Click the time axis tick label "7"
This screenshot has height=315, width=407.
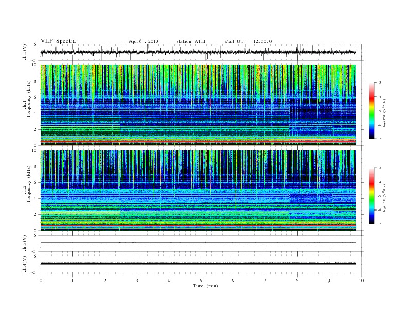pyautogui.click(x=265, y=281)
